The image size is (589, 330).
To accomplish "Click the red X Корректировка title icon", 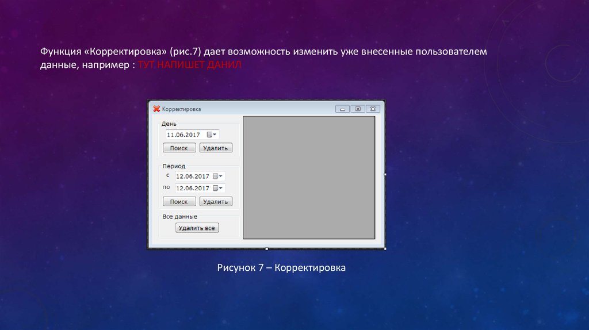I will coord(156,109).
